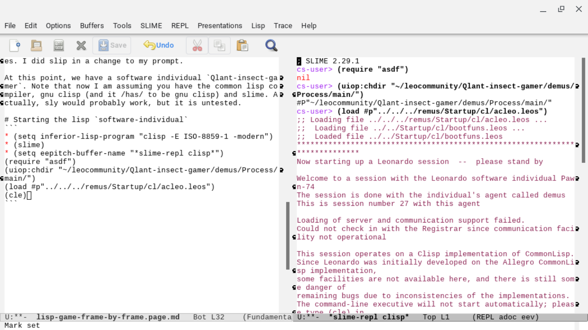This screenshot has width=588, height=330.
Task: Open the SLIME menu
Action: (x=151, y=26)
